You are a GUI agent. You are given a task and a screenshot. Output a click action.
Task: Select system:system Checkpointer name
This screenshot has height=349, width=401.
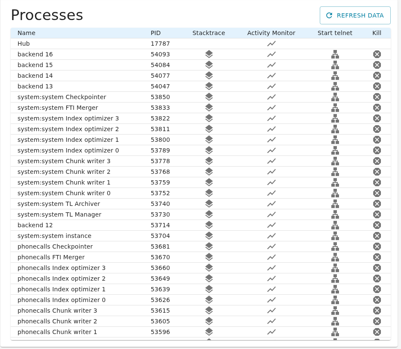point(62,97)
